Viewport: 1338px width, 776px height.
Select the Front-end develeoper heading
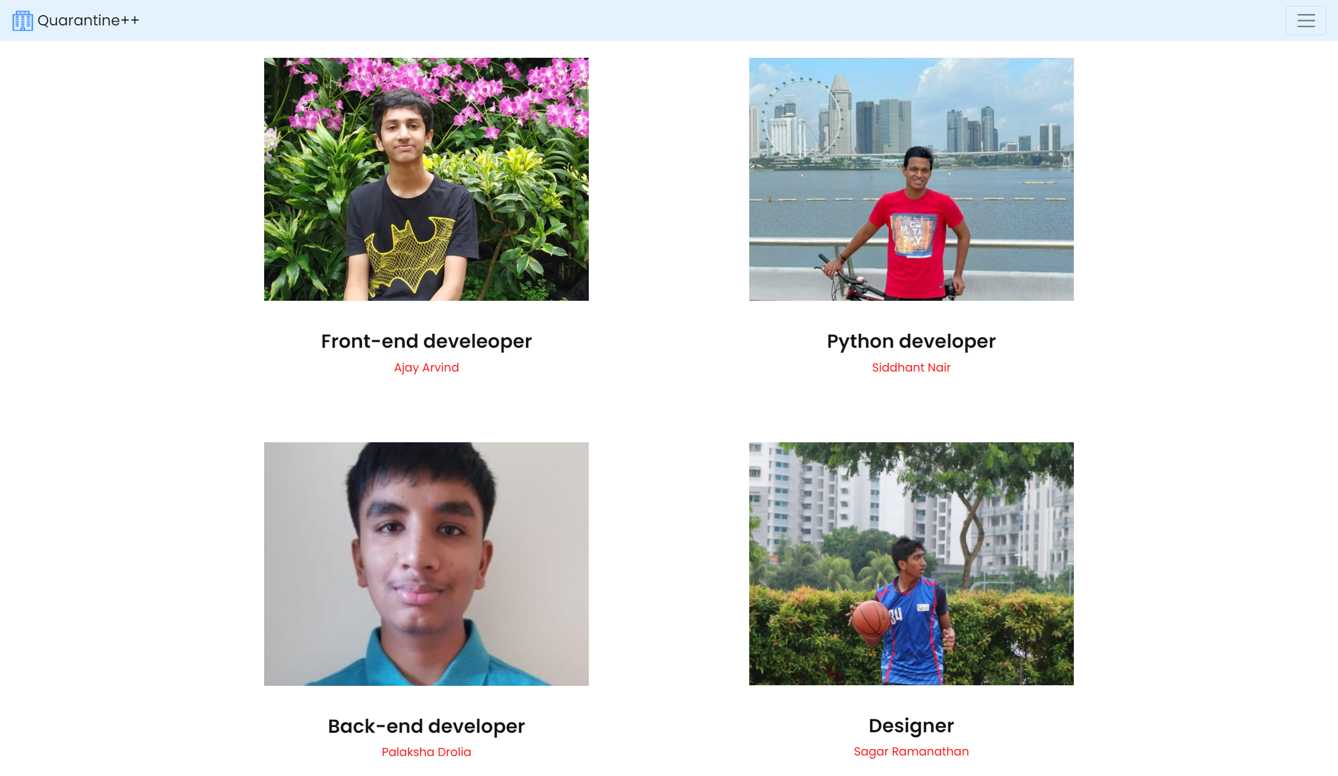(426, 341)
